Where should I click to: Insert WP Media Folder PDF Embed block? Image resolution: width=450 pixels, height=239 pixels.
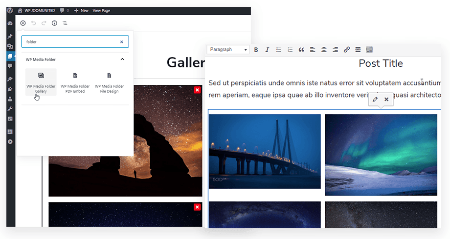pyautogui.click(x=75, y=83)
